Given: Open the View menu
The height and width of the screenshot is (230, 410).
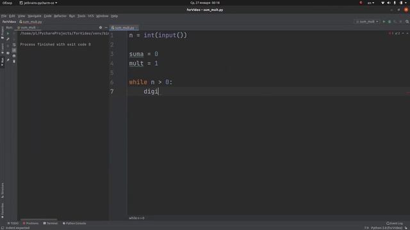Looking at the screenshot, I should (21, 16).
